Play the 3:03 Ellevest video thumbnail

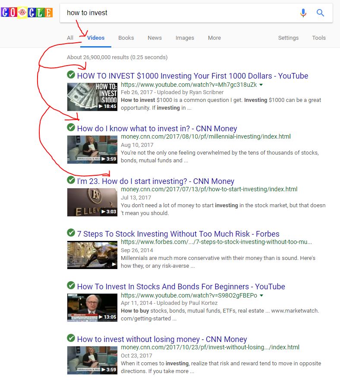pyautogui.click(x=92, y=202)
